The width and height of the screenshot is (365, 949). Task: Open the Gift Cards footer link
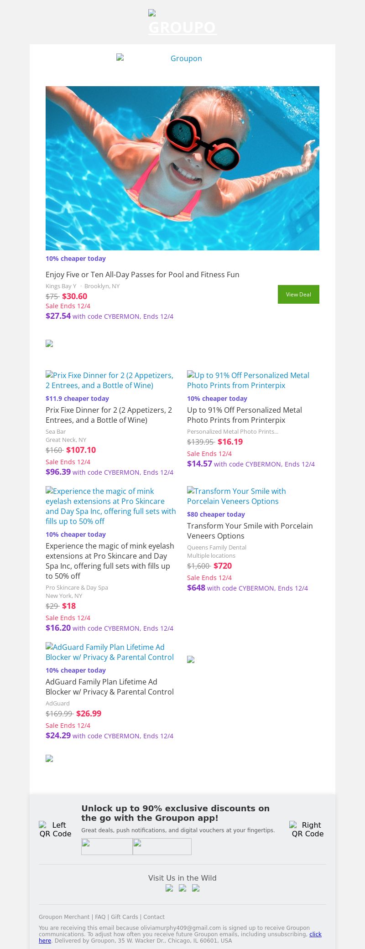[x=124, y=917]
